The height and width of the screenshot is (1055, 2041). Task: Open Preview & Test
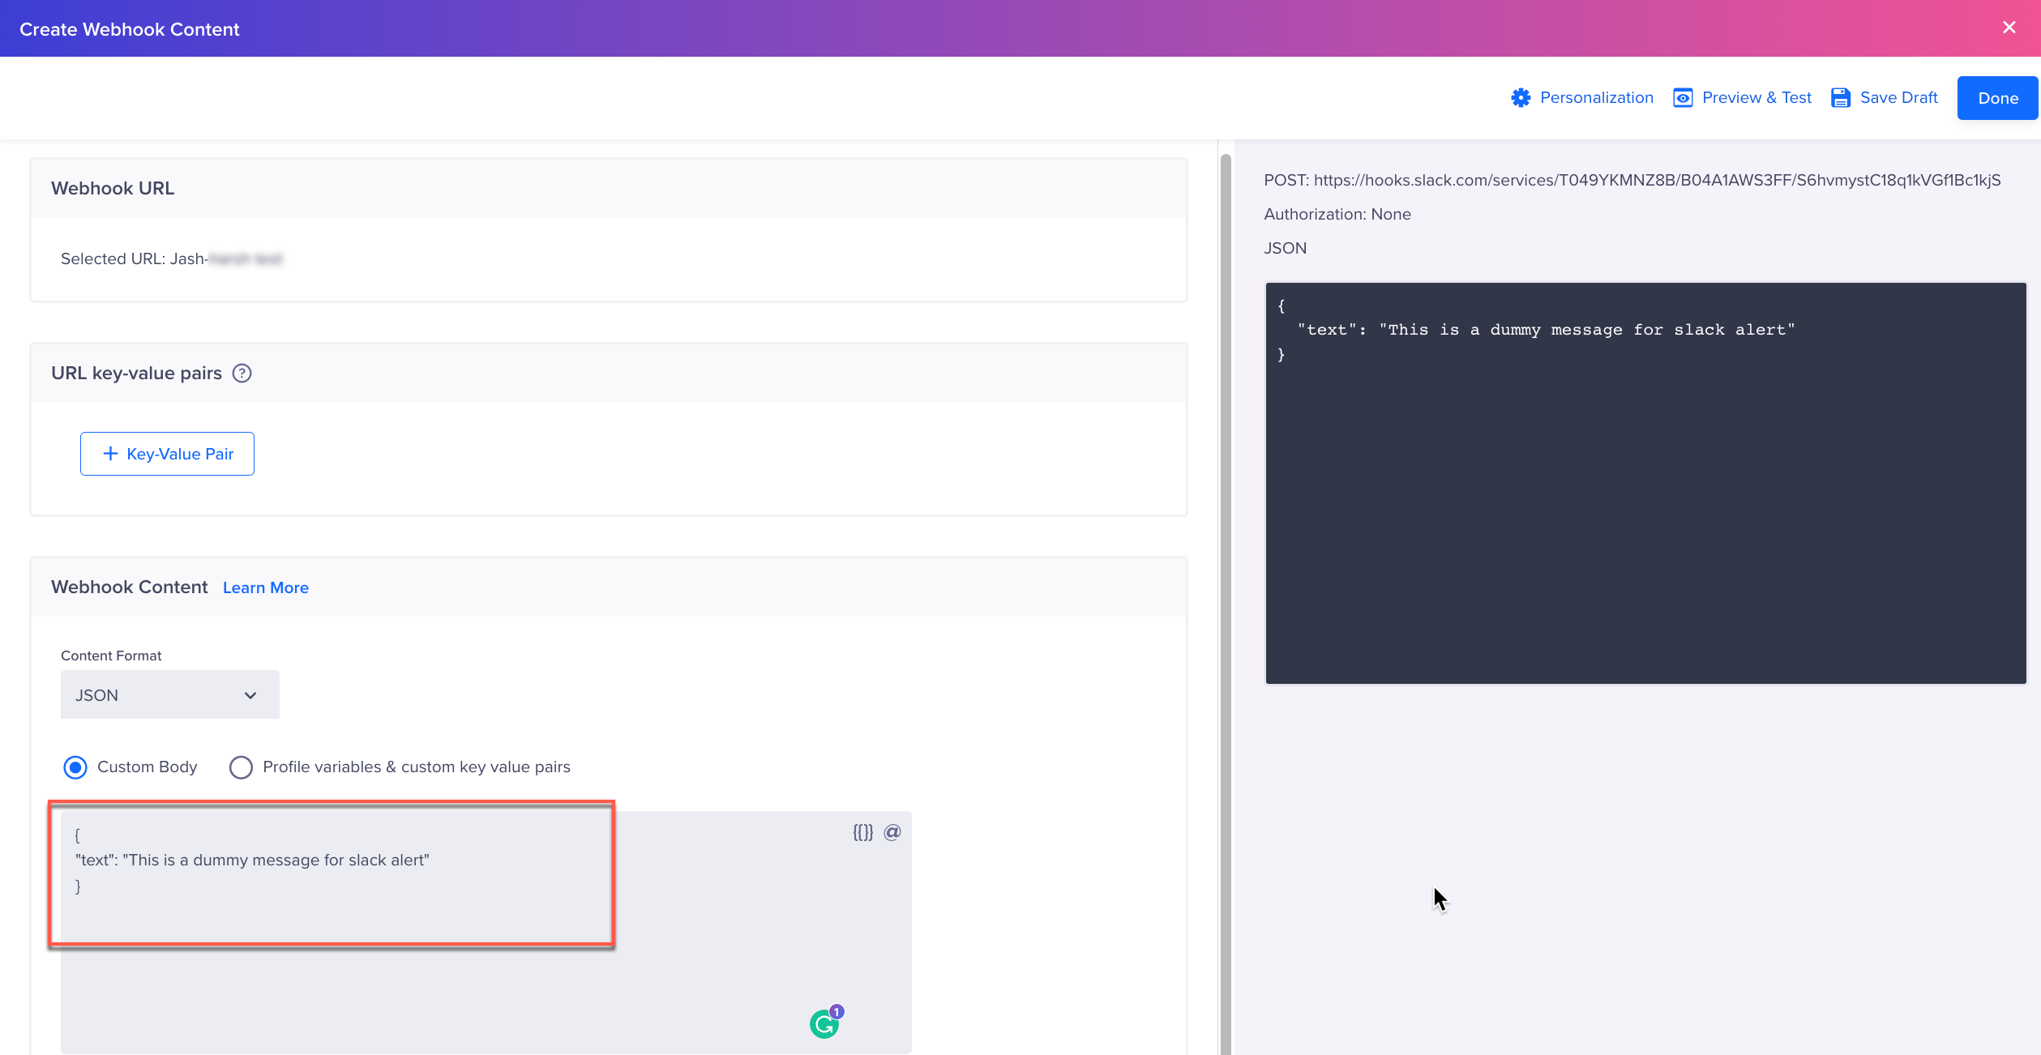pyautogui.click(x=1756, y=98)
